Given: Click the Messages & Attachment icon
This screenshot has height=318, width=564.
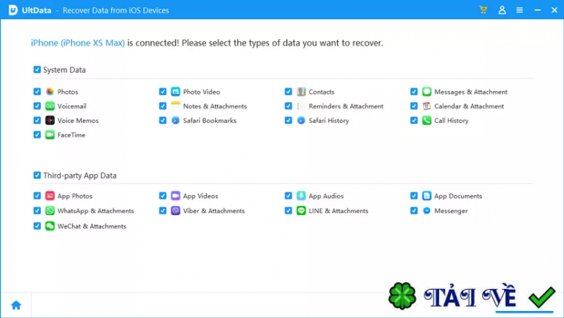Looking at the screenshot, I should (x=427, y=92).
